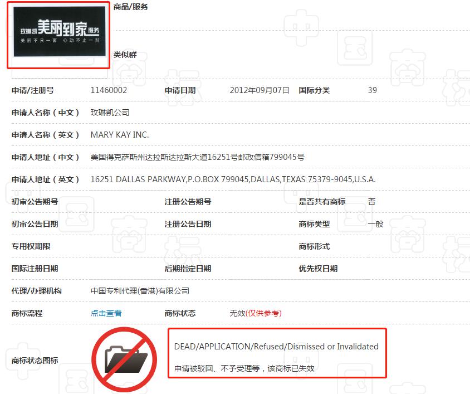Select the applicant name MARY KAY INC.
This screenshot has height=394, width=470.
coord(120,135)
